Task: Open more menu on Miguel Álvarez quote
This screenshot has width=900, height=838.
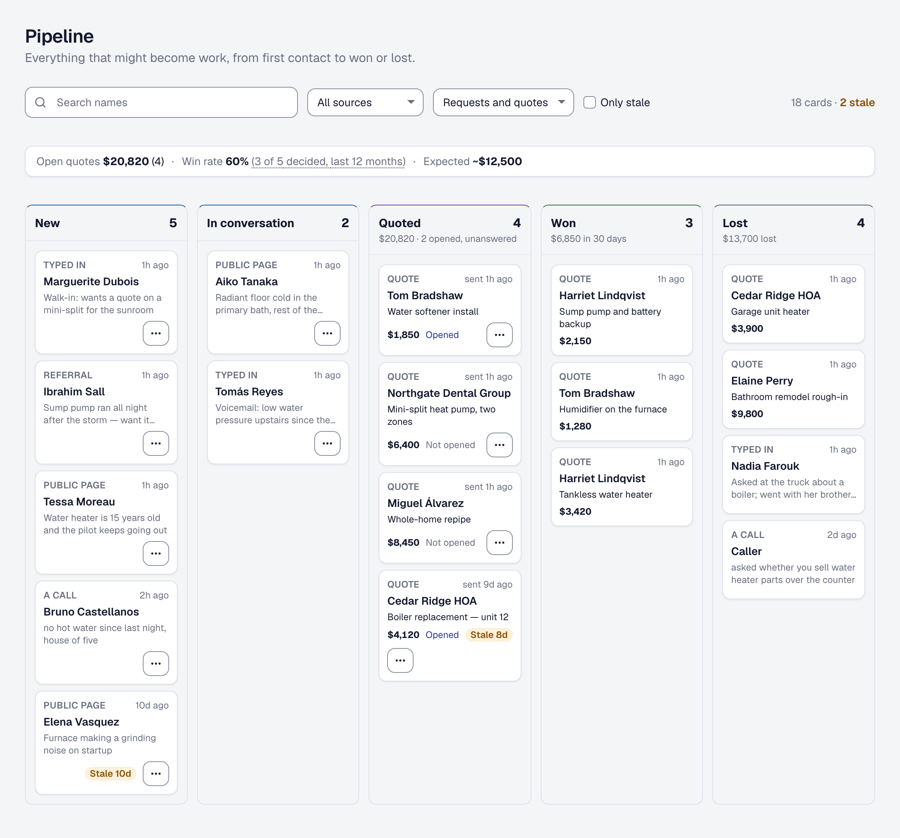Action: pos(499,543)
